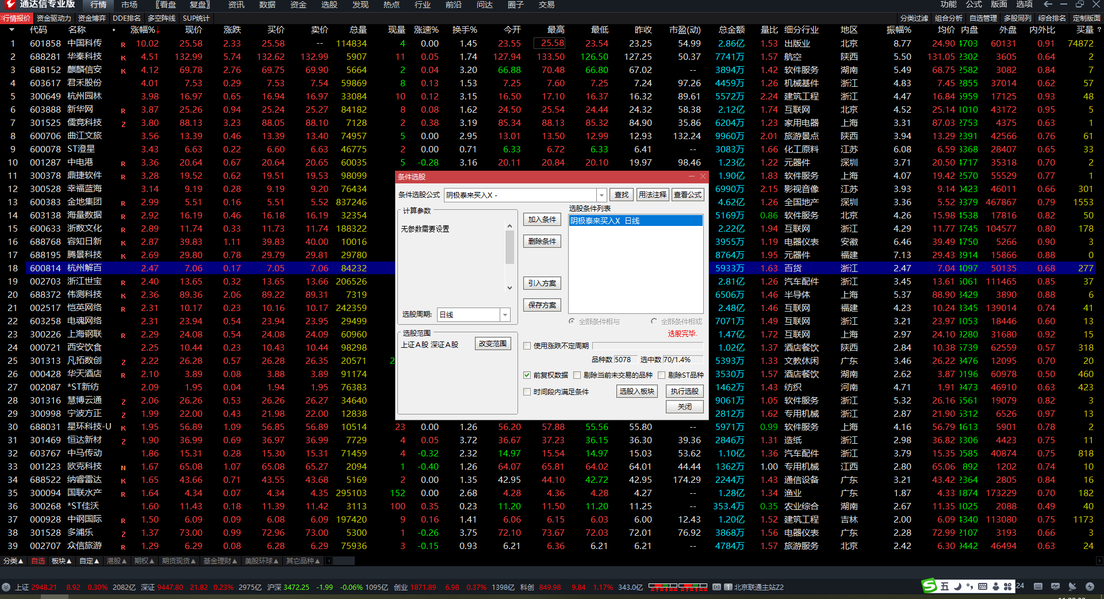
Task: Open the 自选 watchlist tab
Action: (38, 560)
